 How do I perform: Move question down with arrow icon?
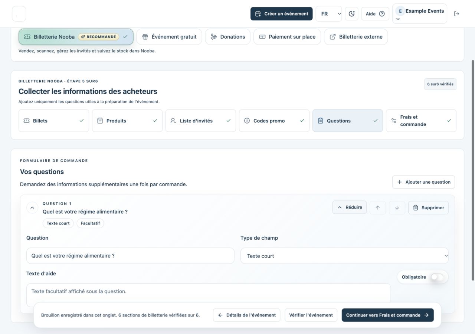tap(397, 207)
